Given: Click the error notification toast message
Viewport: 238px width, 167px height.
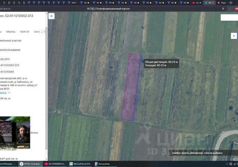Looking at the screenshot, I should pyautogui.click(x=203, y=153).
